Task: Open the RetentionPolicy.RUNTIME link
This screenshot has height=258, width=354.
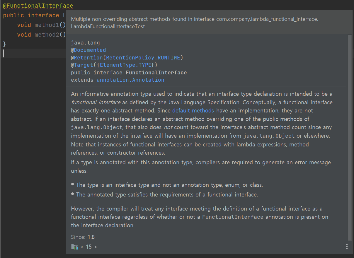Action: (x=143, y=58)
